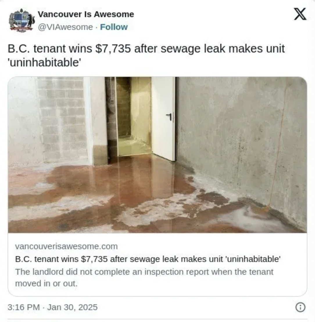Click the Jan 30, 2025 date
Screen dimensions: 315x322
tap(72, 307)
